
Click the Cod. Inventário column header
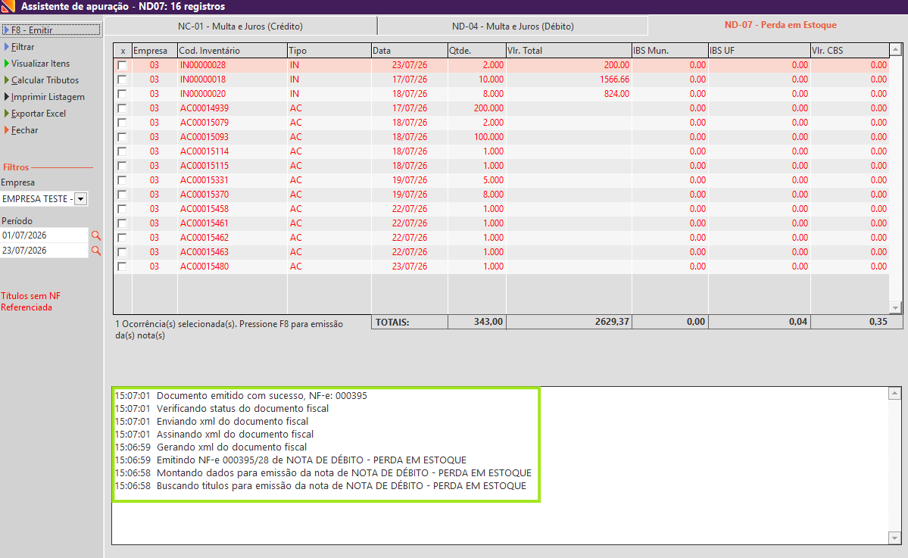(232, 51)
